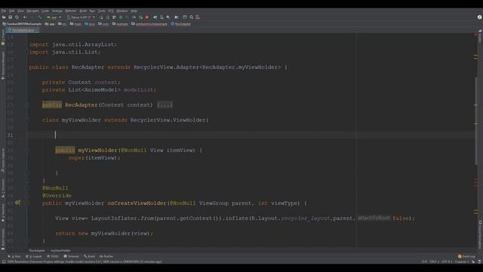Click the SDK Manager toolbar icon
Viewport: 483px width, 272px height.
tap(168, 17)
